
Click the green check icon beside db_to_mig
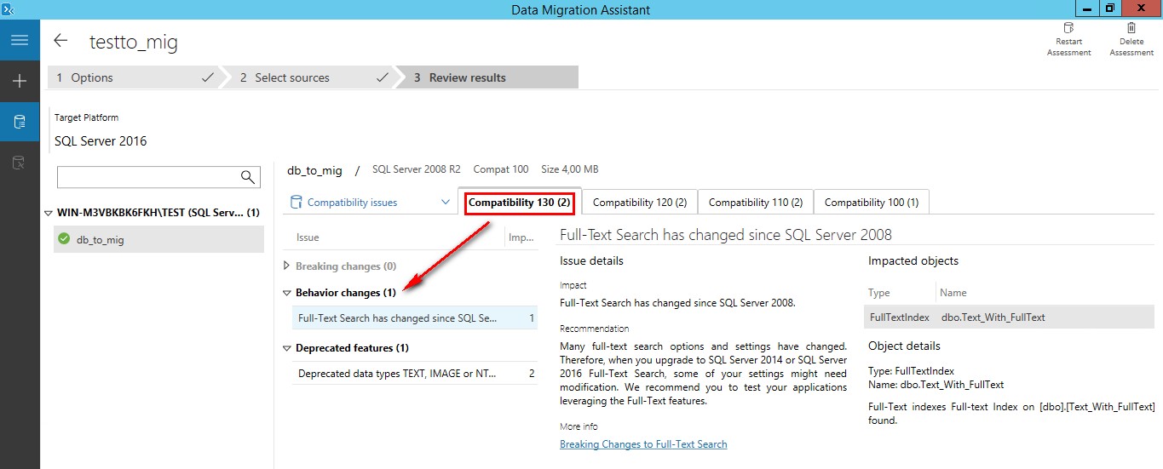64,240
